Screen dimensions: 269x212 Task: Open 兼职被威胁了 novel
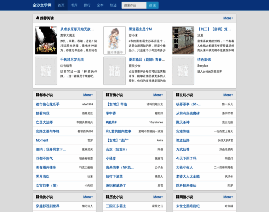116,185
